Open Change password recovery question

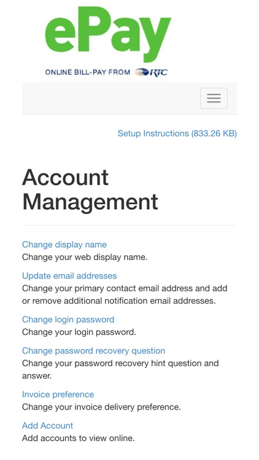93,351
